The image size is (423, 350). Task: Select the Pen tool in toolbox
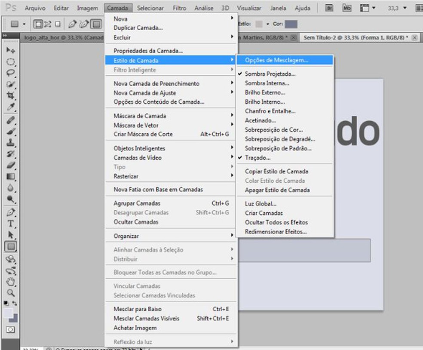click(x=10, y=212)
